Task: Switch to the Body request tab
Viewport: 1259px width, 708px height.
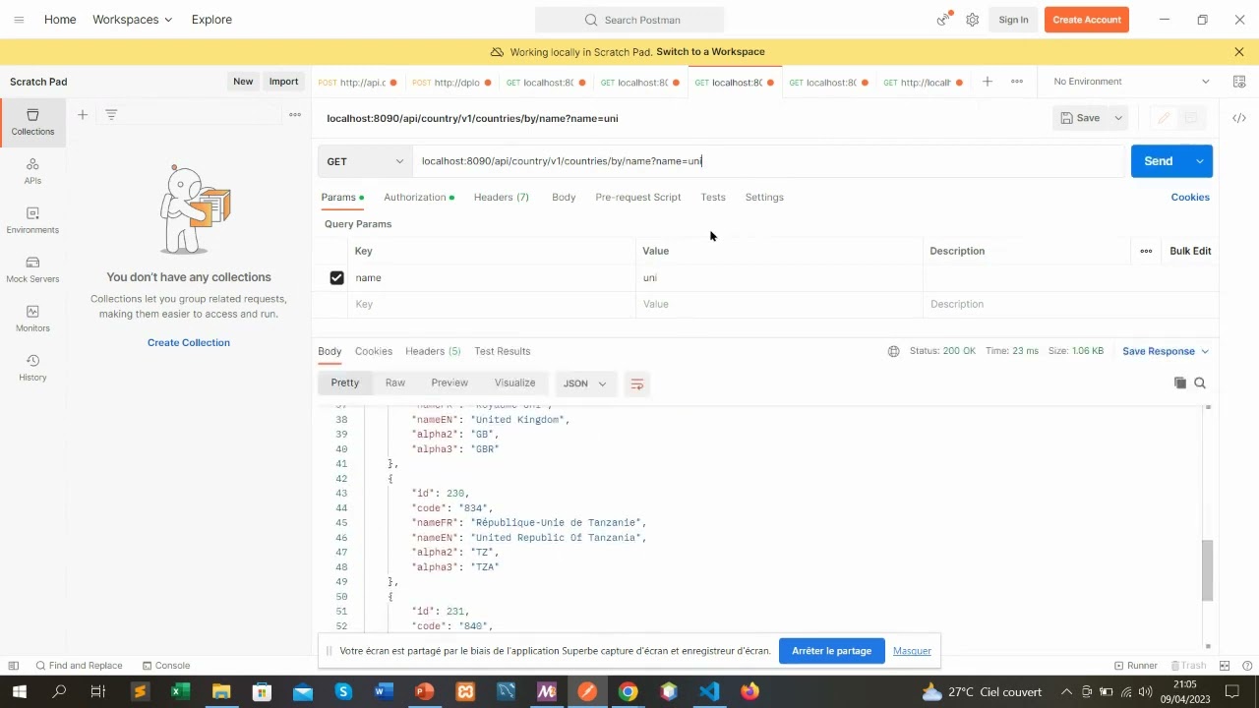Action: click(564, 198)
